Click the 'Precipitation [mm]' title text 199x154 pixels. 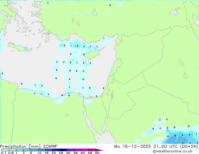click(20, 146)
